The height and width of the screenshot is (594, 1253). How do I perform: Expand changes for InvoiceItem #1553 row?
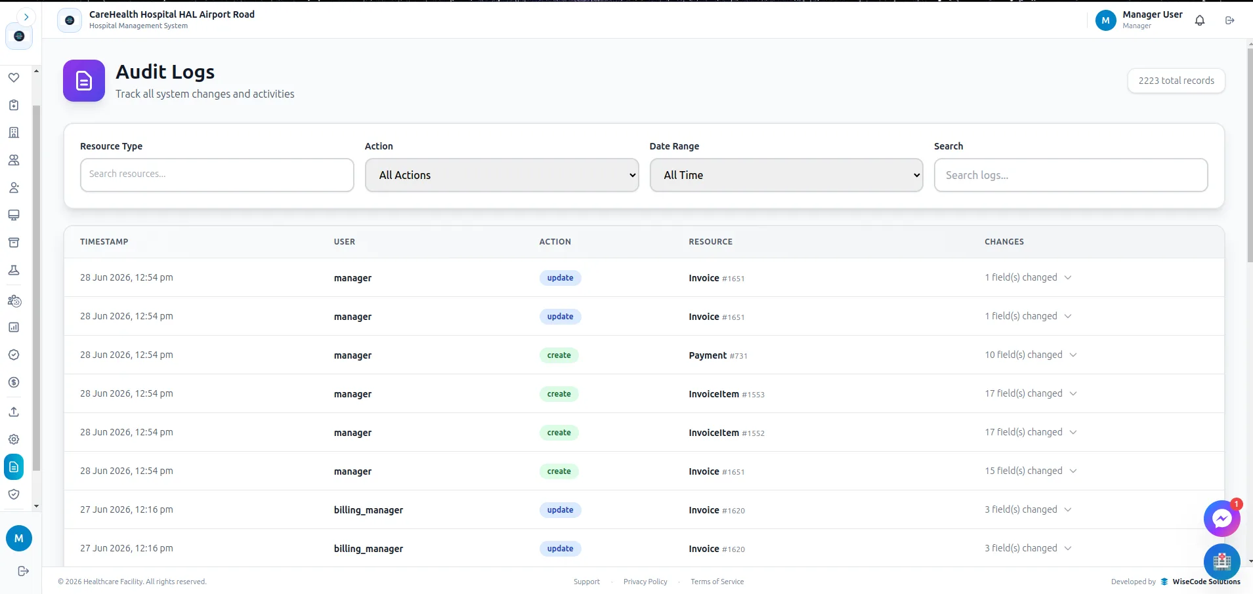point(1030,393)
